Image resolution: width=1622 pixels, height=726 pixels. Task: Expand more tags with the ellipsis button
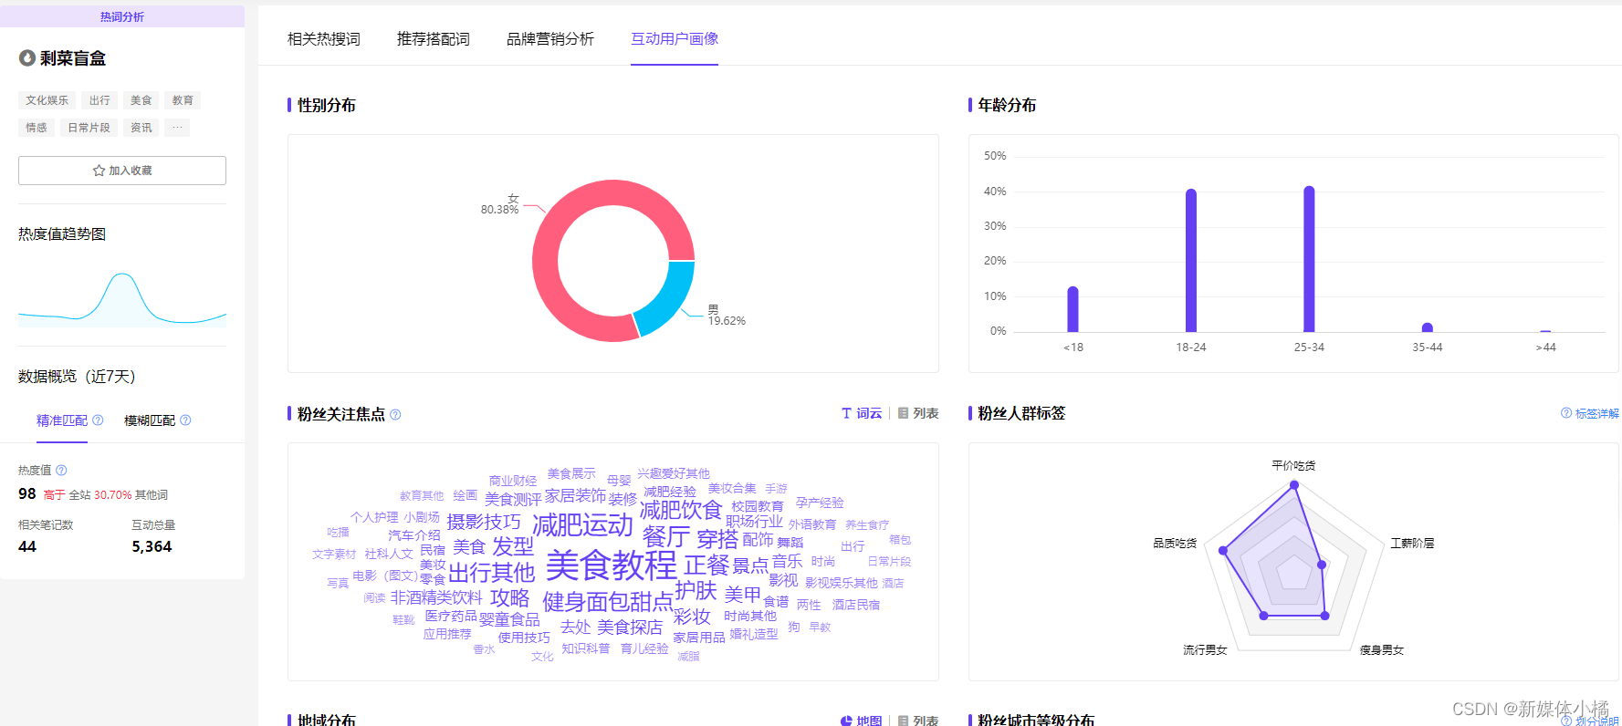177,128
